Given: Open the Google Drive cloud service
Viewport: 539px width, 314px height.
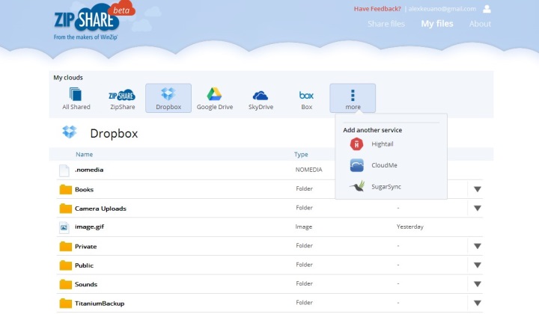Looking at the screenshot, I should click(214, 99).
